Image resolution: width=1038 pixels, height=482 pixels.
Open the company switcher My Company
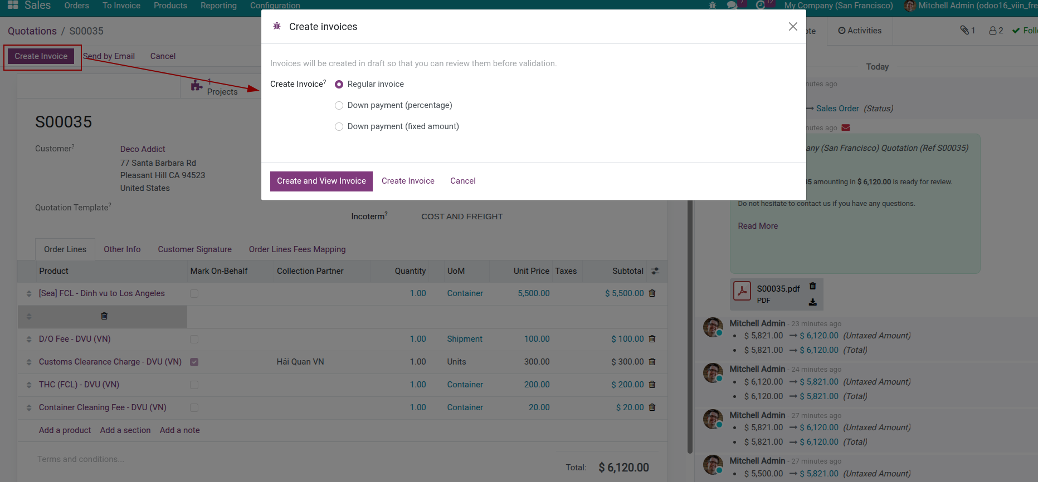pyautogui.click(x=838, y=6)
